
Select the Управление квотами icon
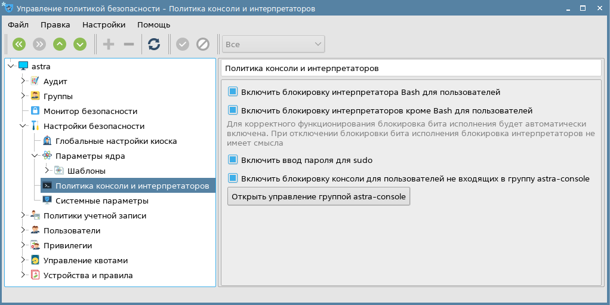[x=35, y=260]
